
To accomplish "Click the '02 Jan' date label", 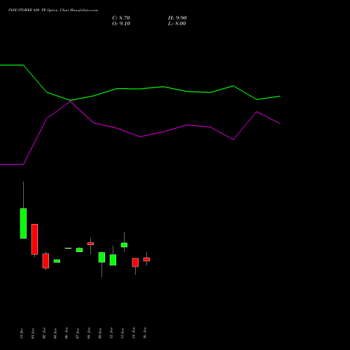I will [44, 333].
